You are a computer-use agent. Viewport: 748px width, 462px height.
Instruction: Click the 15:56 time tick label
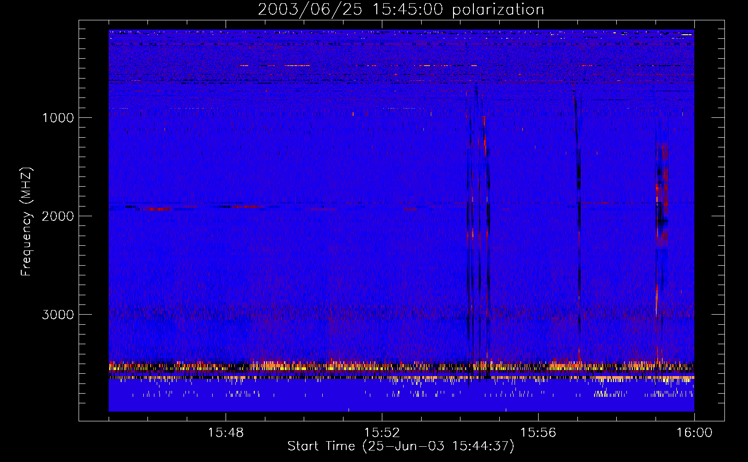538,433
